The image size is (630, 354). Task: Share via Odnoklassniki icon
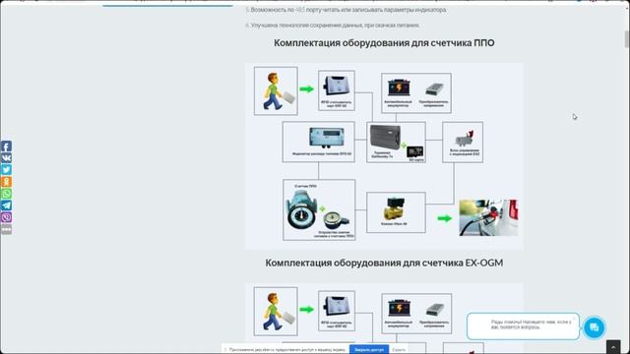click(x=6, y=181)
